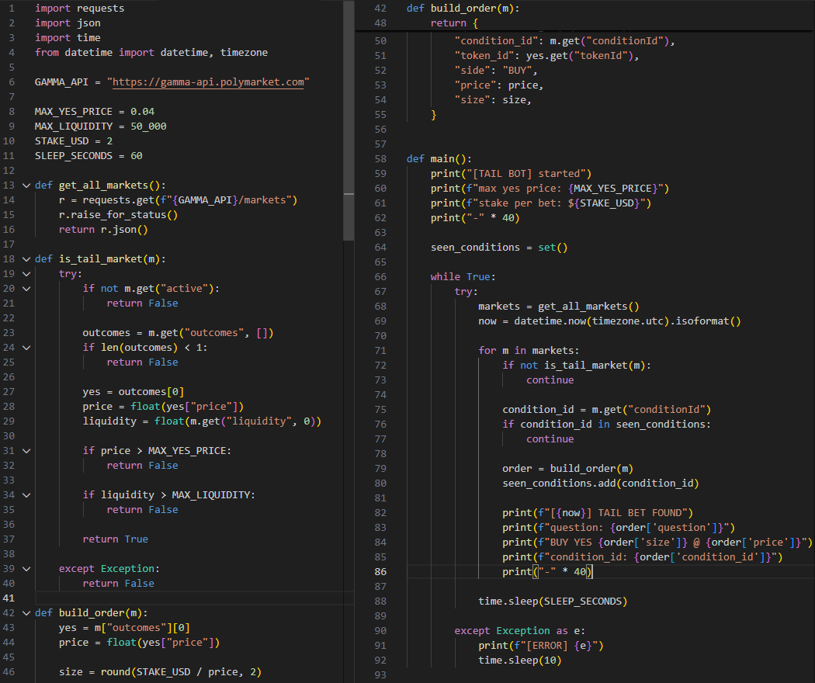Click 'for m in markets:' on line 71
Screen dimensions: 815x683
coord(529,350)
